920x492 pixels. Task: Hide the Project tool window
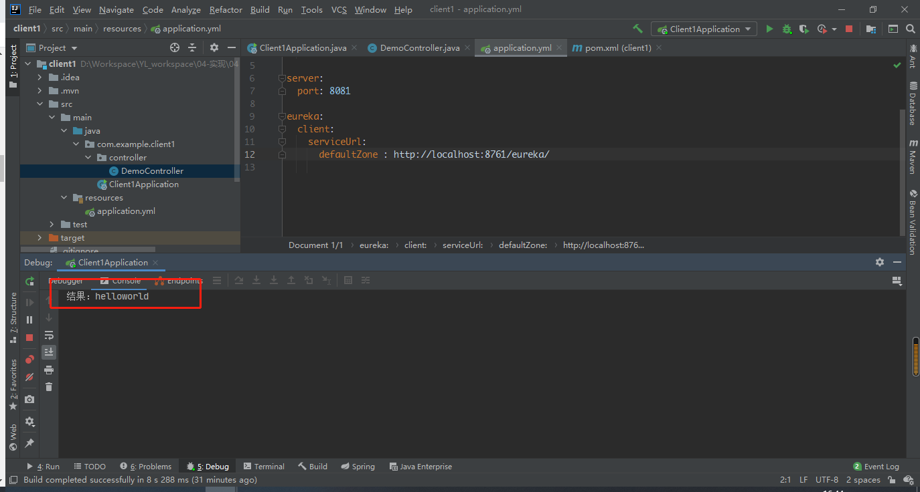232,47
